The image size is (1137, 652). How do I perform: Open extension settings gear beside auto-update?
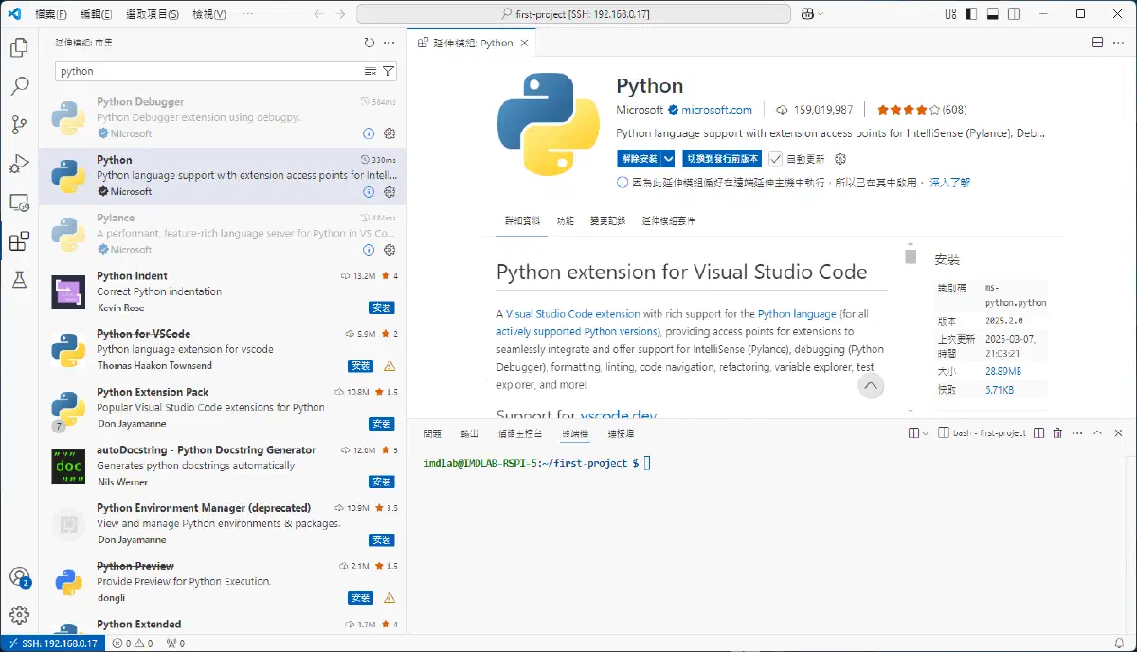[x=839, y=159]
